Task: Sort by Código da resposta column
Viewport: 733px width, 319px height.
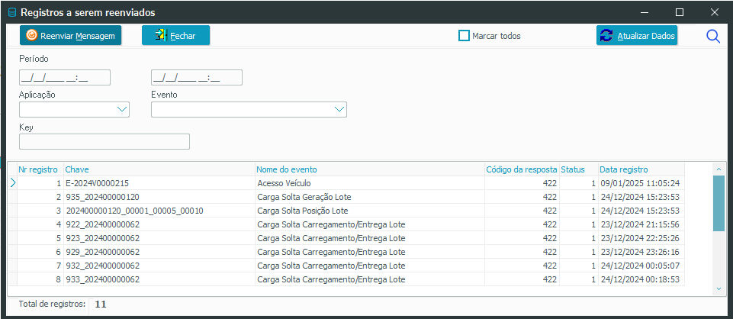Action: tap(521, 169)
